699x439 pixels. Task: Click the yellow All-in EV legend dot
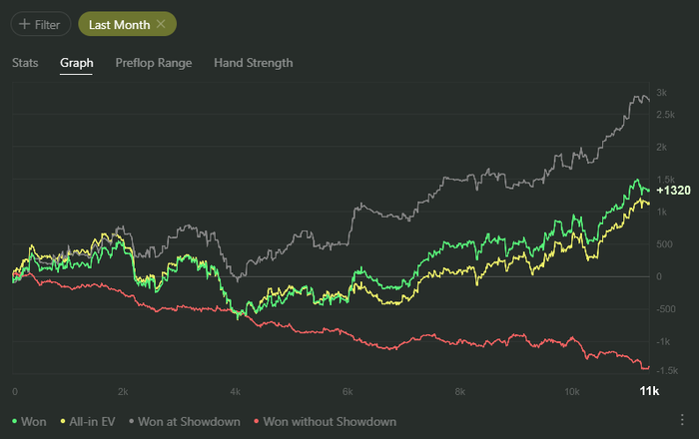(64, 422)
